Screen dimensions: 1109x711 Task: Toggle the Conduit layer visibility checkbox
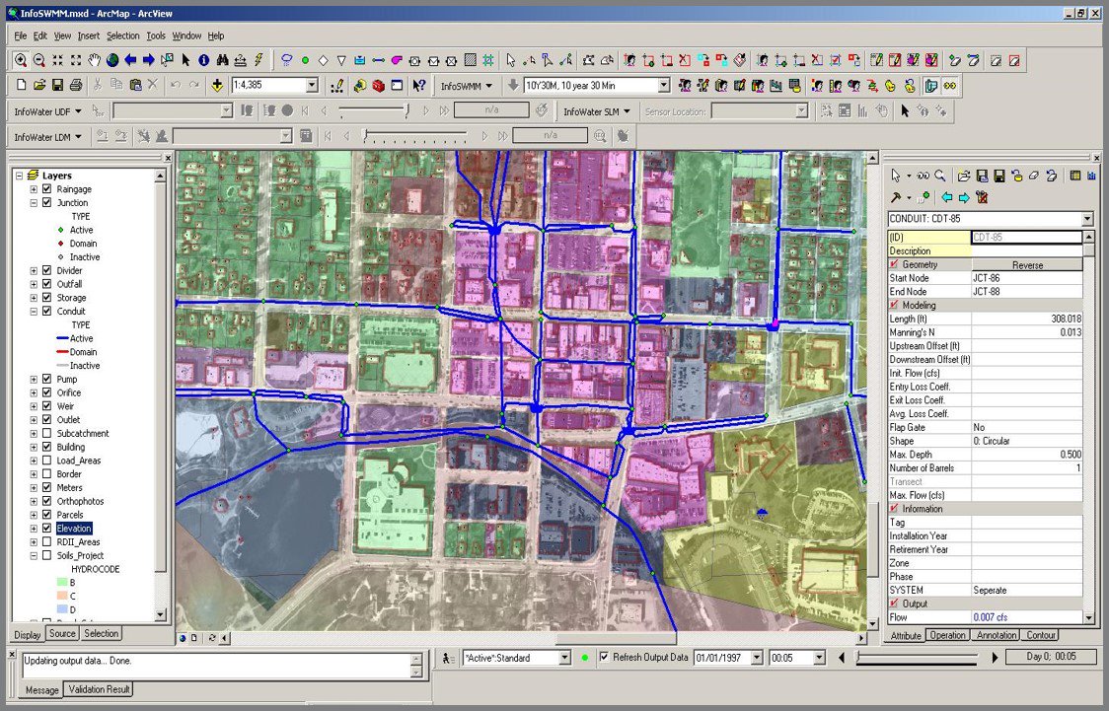point(46,311)
